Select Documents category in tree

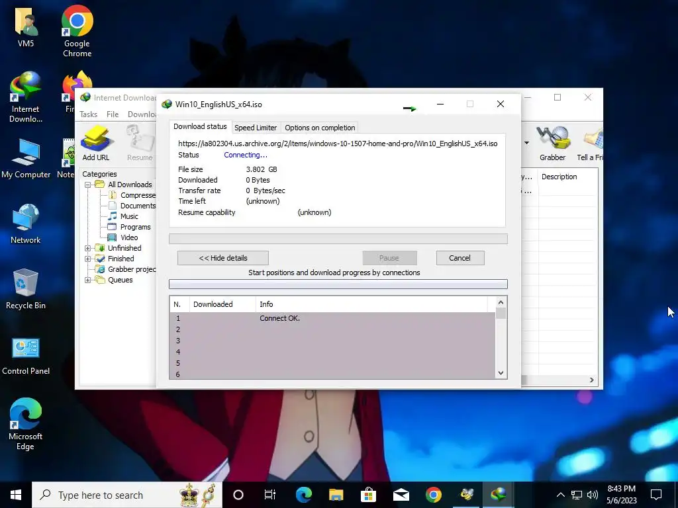[x=132, y=206]
